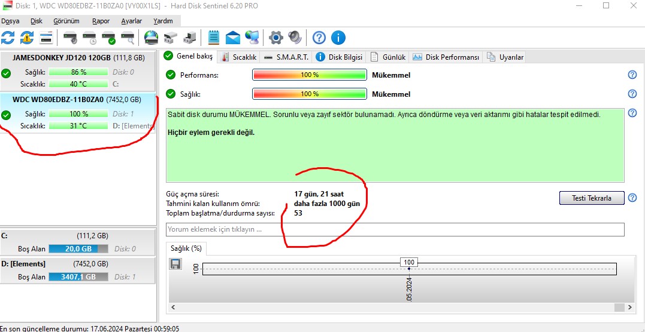Click the 'daha fazla 1000 gün' lifetime value
This screenshot has height=332, width=645.
click(x=326, y=204)
